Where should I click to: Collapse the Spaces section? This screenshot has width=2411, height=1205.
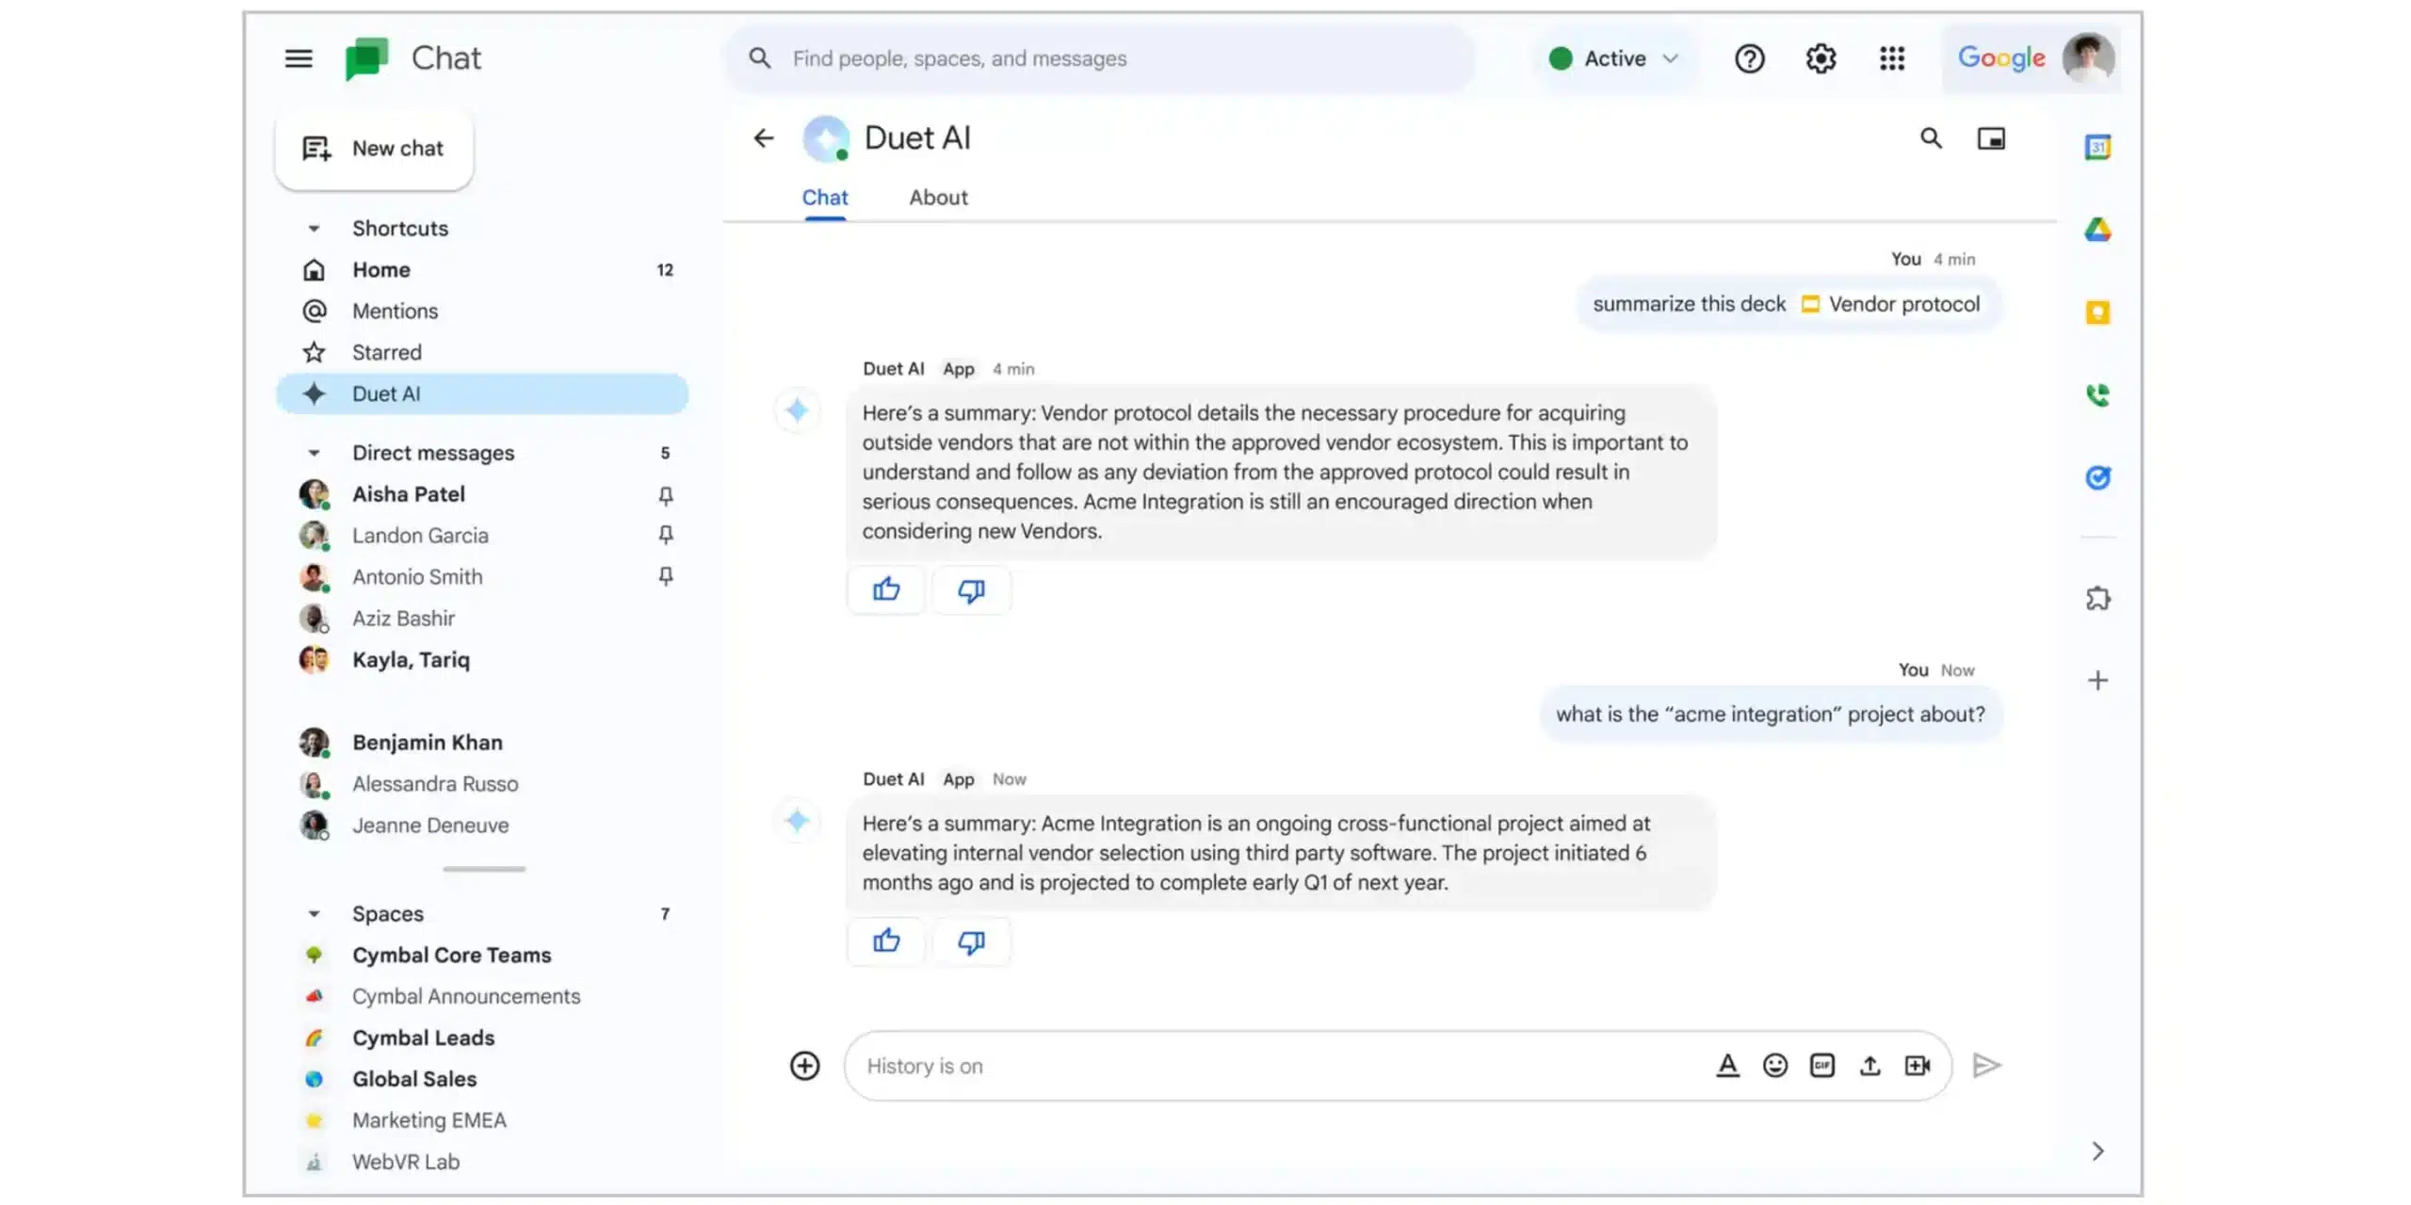tap(314, 913)
